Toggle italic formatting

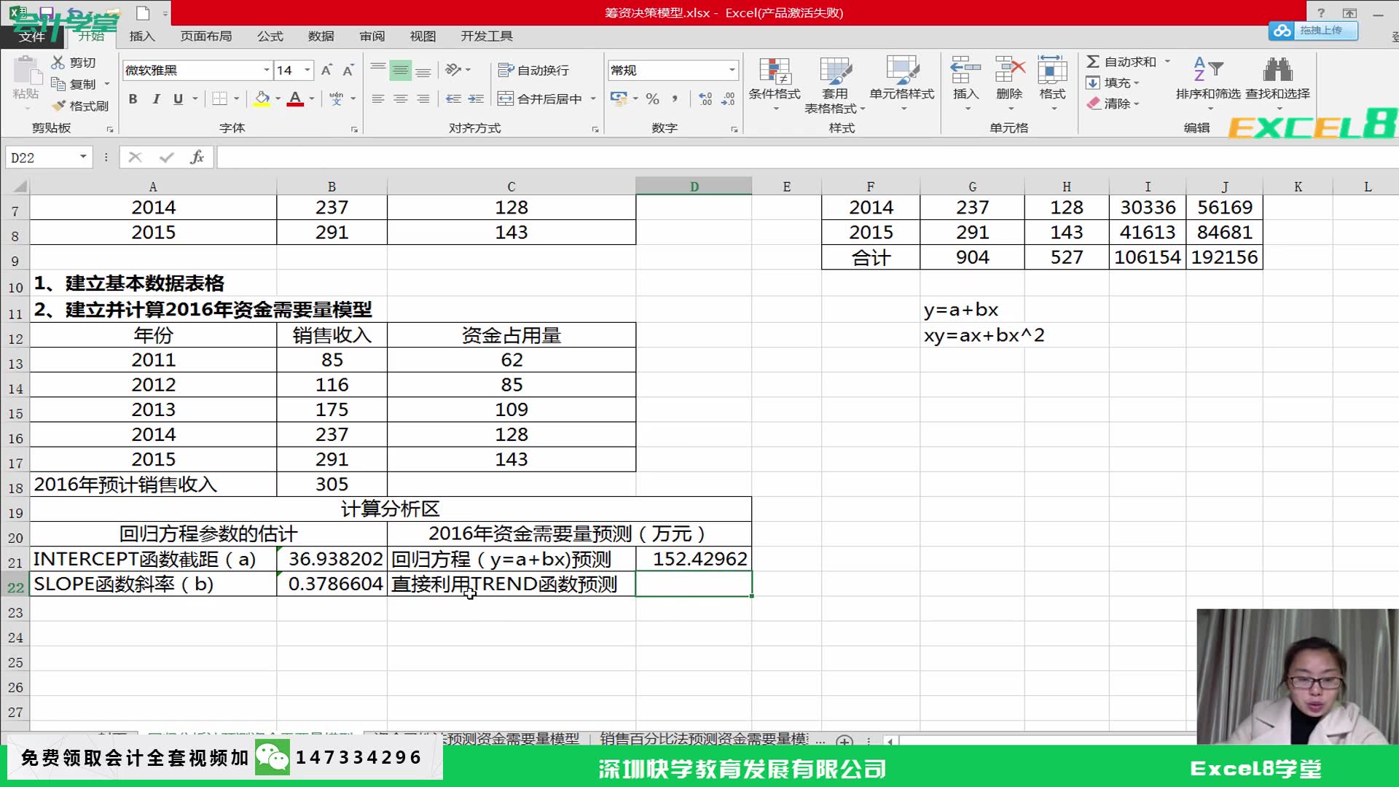pos(156,99)
